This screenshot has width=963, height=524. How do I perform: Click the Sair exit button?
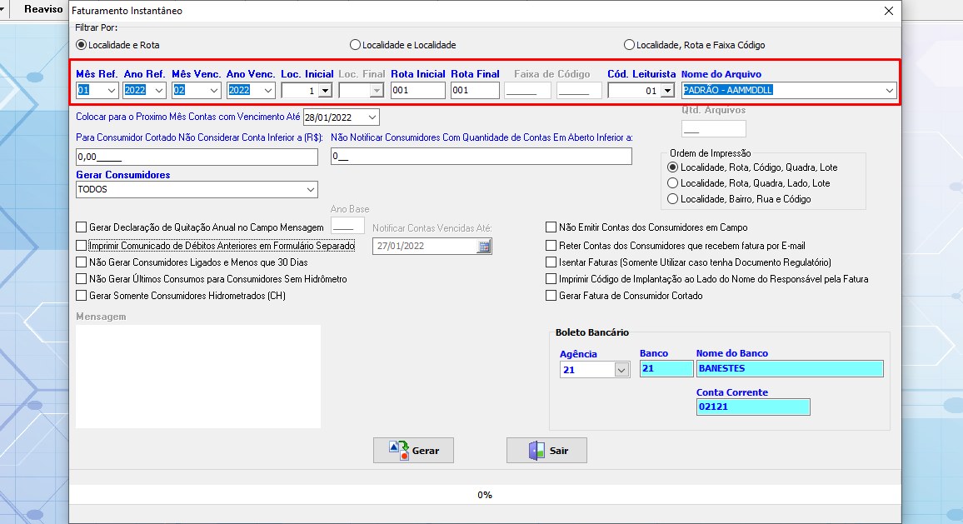point(547,450)
